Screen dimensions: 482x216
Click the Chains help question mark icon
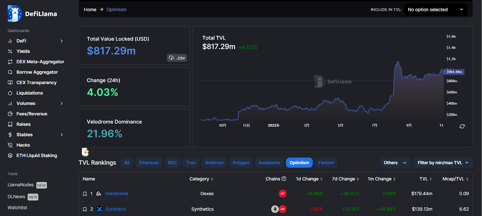point(284,179)
